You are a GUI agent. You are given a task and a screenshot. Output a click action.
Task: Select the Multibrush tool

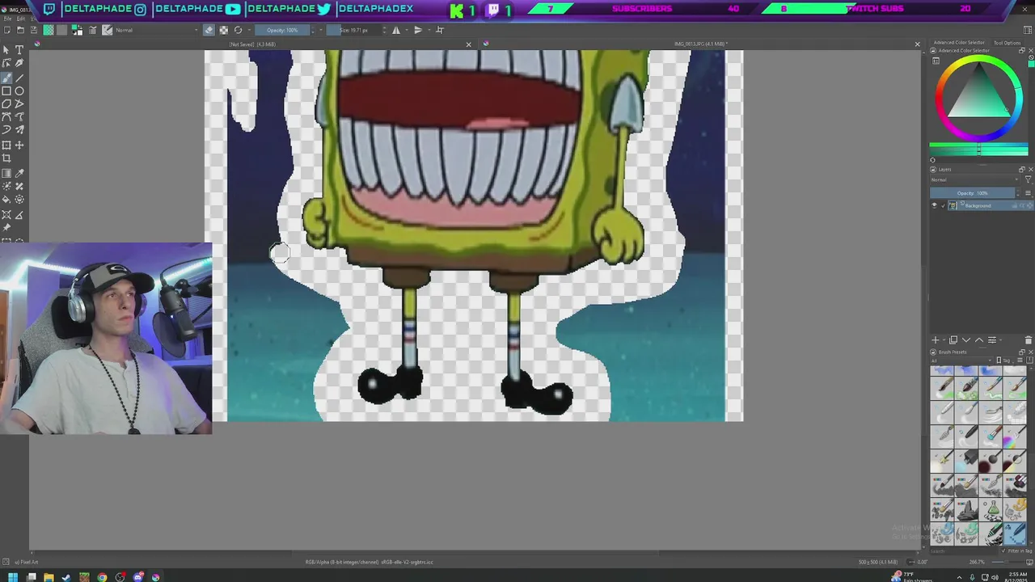(19, 129)
